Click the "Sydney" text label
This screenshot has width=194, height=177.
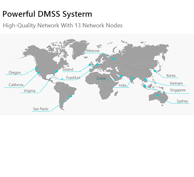(182, 101)
